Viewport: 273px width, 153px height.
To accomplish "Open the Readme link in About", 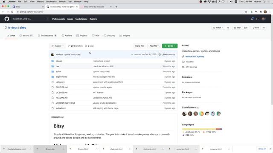I will (x=189, y=62).
